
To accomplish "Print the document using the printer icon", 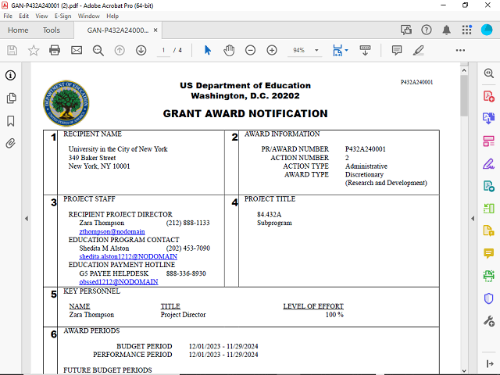I will [x=55, y=50].
